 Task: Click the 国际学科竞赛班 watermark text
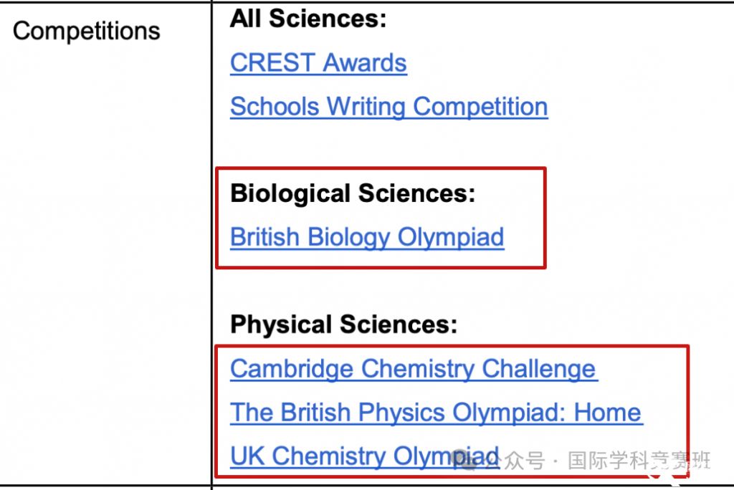tap(638, 461)
